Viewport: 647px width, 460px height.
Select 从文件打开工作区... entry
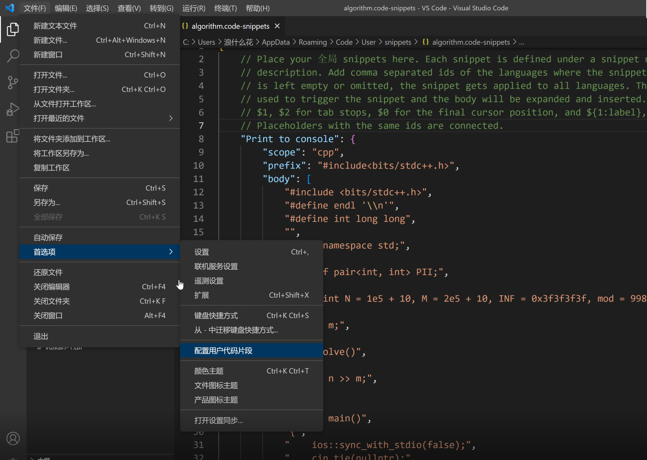[99, 104]
